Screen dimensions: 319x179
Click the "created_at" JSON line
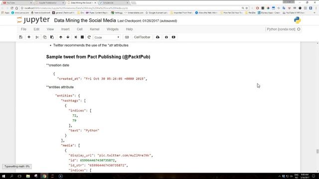[x=102, y=79]
